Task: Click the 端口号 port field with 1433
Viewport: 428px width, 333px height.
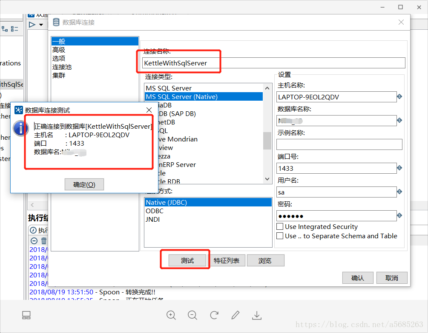Action: [336, 168]
